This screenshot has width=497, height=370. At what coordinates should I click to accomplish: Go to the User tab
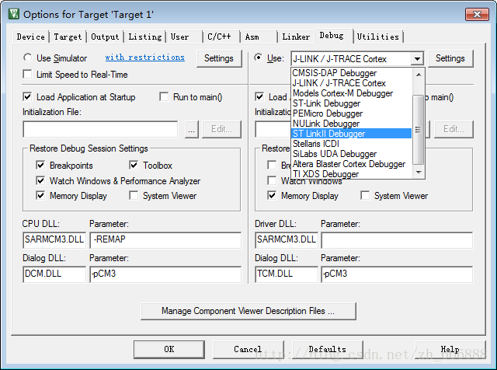pyautogui.click(x=185, y=37)
